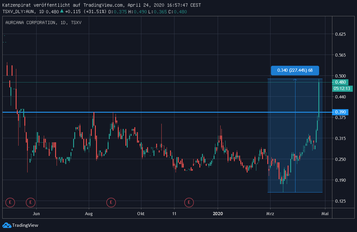Click the 0.625 price scale label

[x=340, y=34]
